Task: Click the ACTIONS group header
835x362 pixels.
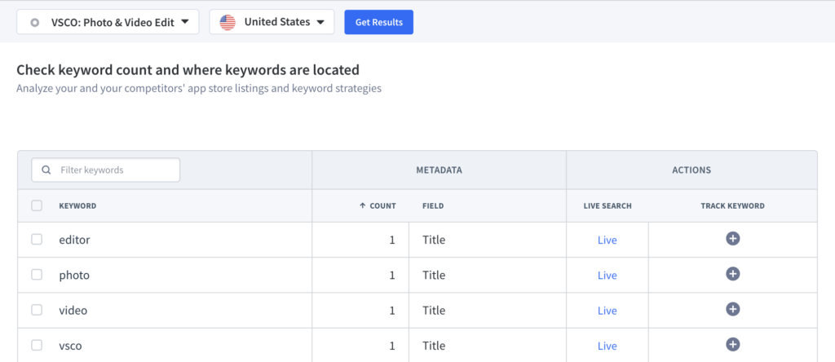Action: pos(691,170)
